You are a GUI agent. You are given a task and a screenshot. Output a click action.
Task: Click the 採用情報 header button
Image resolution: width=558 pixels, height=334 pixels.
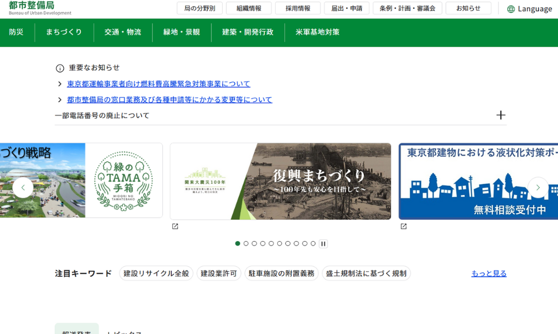click(x=298, y=8)
